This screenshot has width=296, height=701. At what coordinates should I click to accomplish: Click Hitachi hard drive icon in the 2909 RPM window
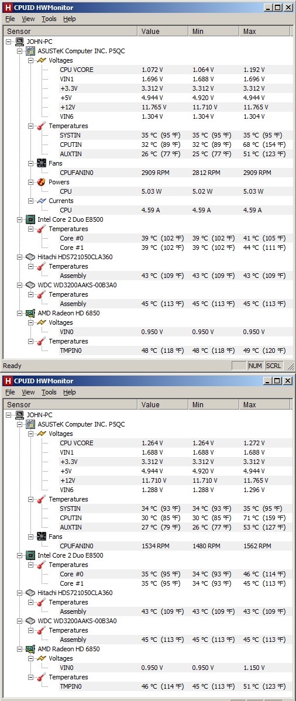tap(31, 257)
